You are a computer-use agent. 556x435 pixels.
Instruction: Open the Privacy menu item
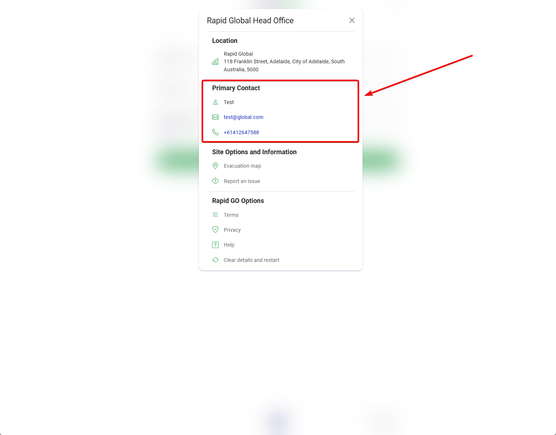[232, 230]
